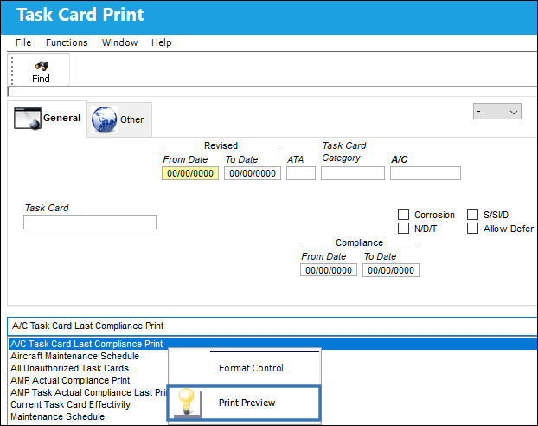Click the General tab window icon
The height and width of the screenshot is (426, 538).
tap(28, 118)
